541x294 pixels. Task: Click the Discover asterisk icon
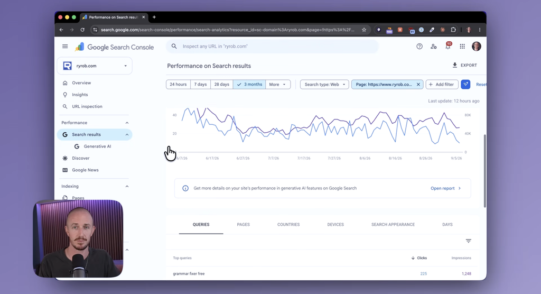pos(65,158)
